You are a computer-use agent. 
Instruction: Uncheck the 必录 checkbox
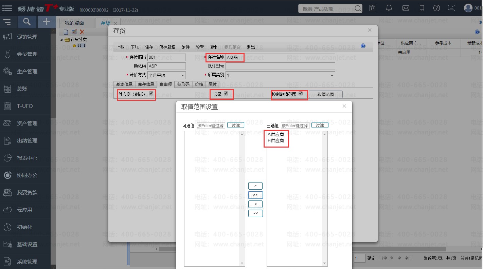point(226,94)
